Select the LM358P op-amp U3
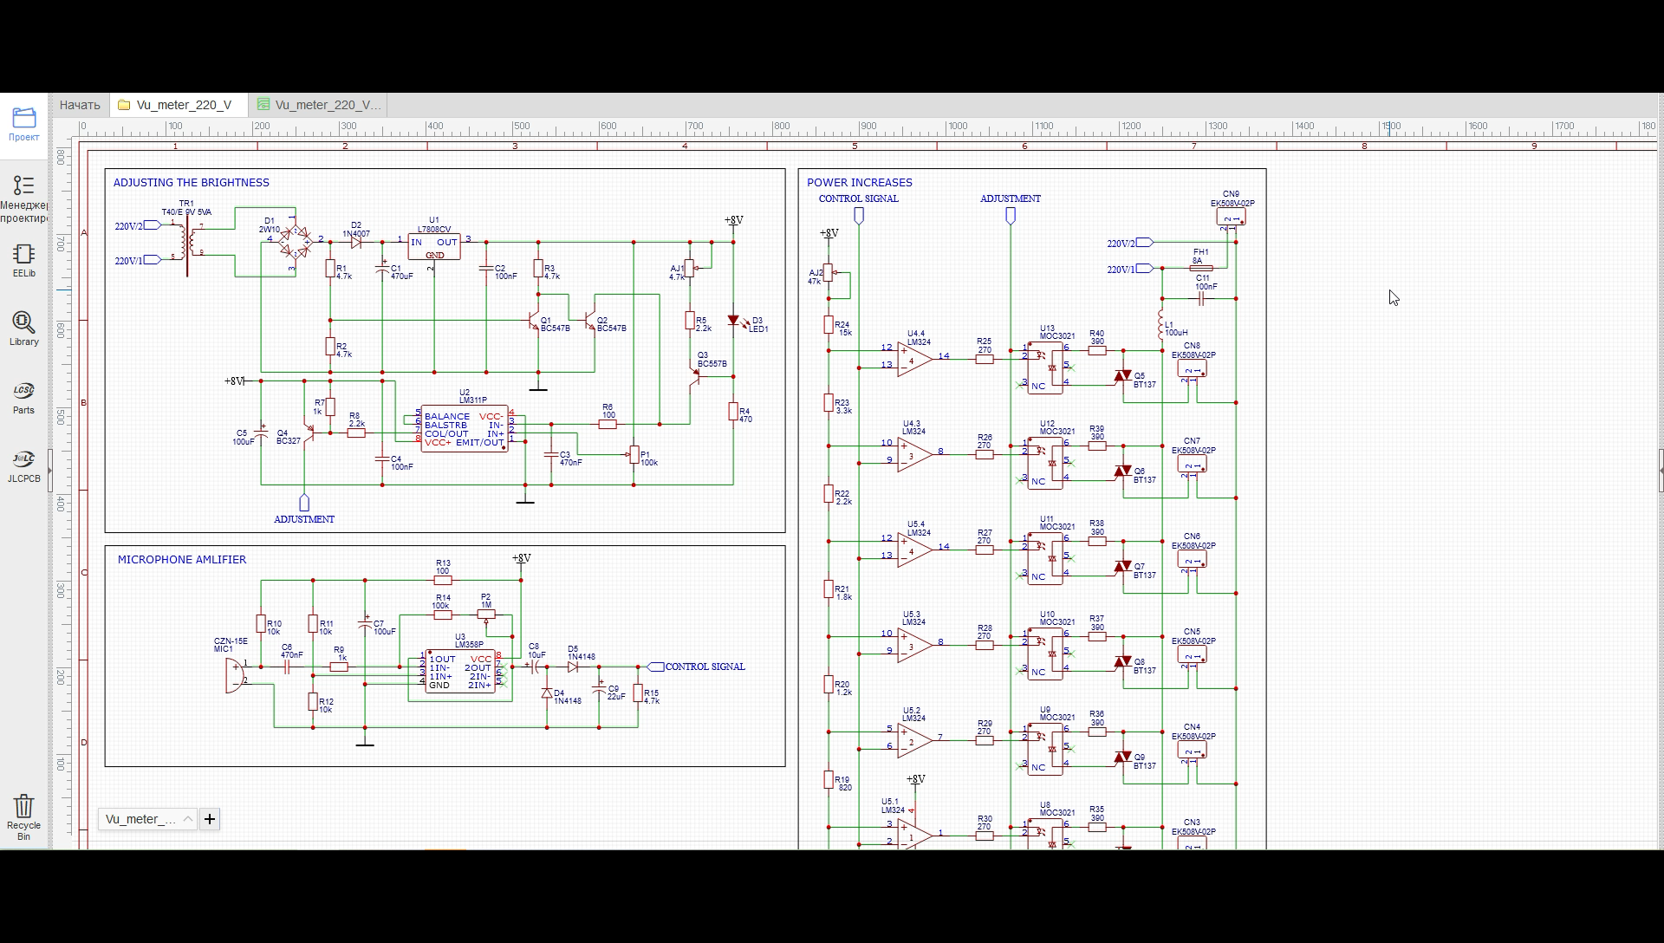 pyautogui.click(x=459, y=672)
